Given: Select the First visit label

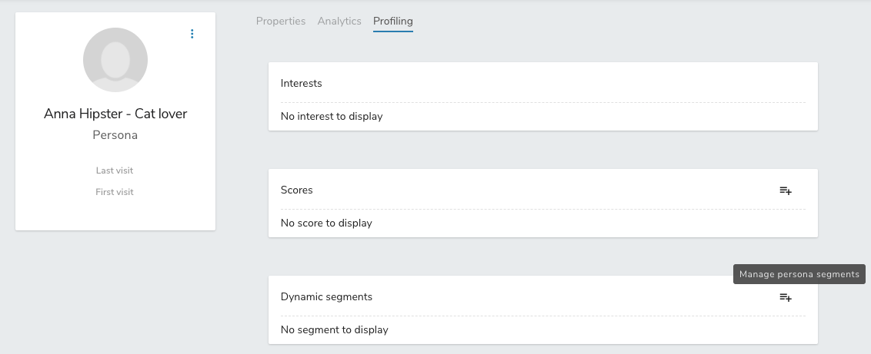Looking at the screenshot, I should click(x=115, y=192).
